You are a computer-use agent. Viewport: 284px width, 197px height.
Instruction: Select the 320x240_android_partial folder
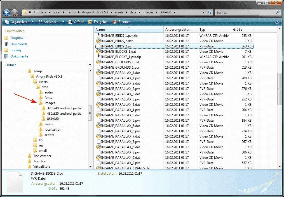pos(65,108)
